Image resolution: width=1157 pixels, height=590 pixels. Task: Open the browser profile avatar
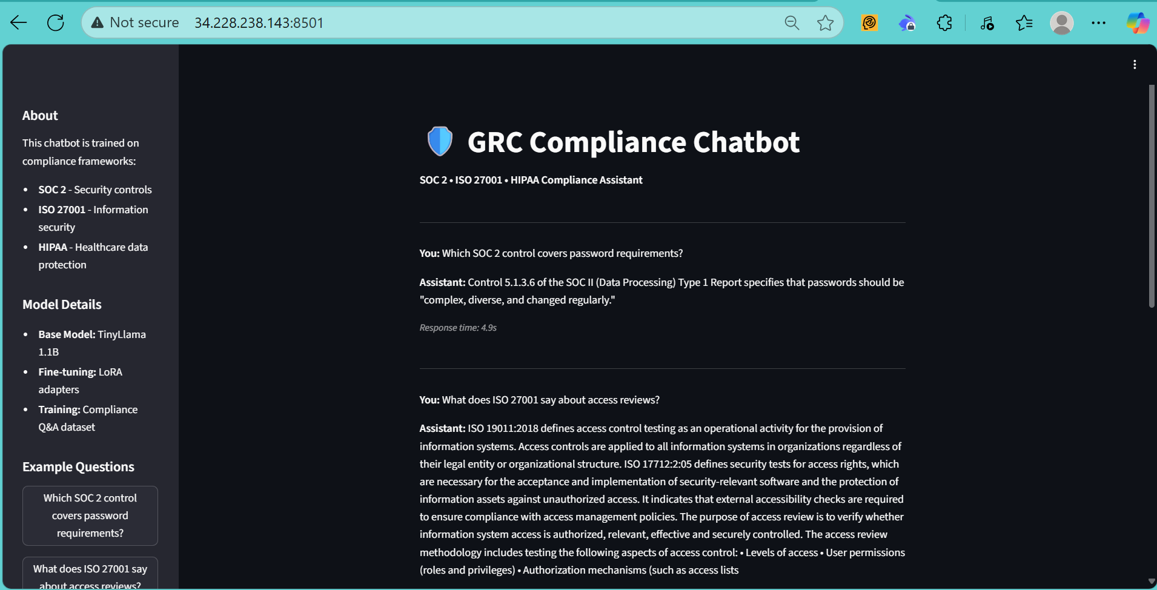point(1061,23)
